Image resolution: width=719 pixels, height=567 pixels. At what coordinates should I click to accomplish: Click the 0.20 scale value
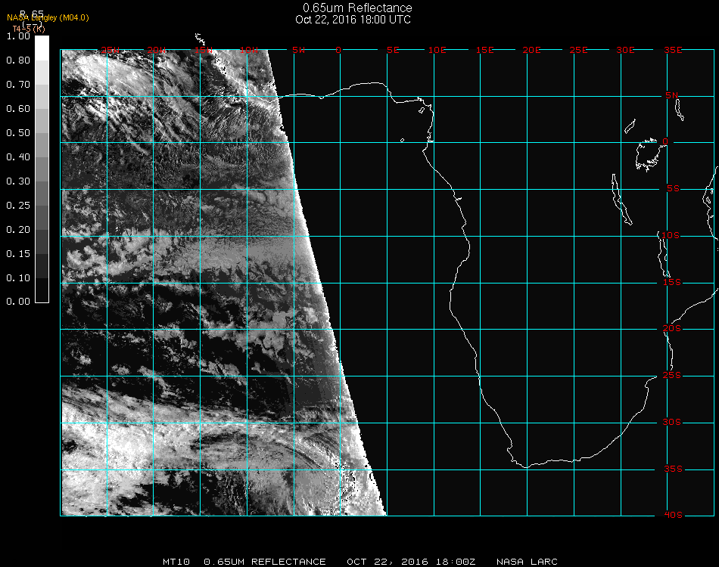18,230
